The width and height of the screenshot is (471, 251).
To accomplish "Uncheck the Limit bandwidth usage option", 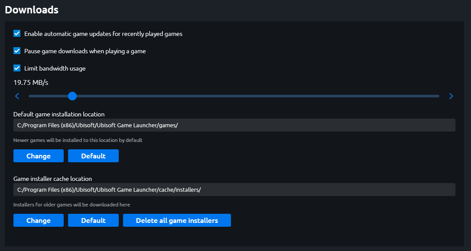I will 16,68.
